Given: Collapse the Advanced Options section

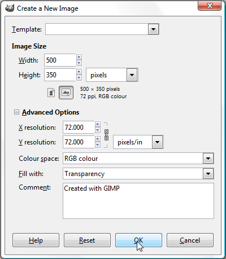Looking at the screenshot, I should pos(16,112).
